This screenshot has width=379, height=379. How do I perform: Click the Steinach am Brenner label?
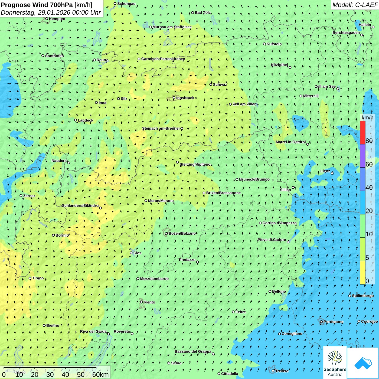[161, 128]
